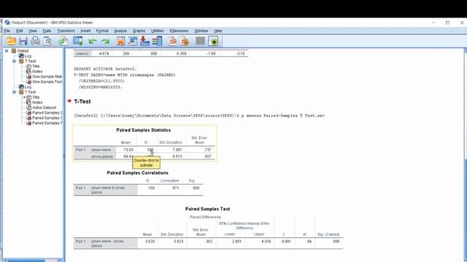
Task: Click the 9.991 t value cell
Action: pyautogui.click(x=286, y=242)
